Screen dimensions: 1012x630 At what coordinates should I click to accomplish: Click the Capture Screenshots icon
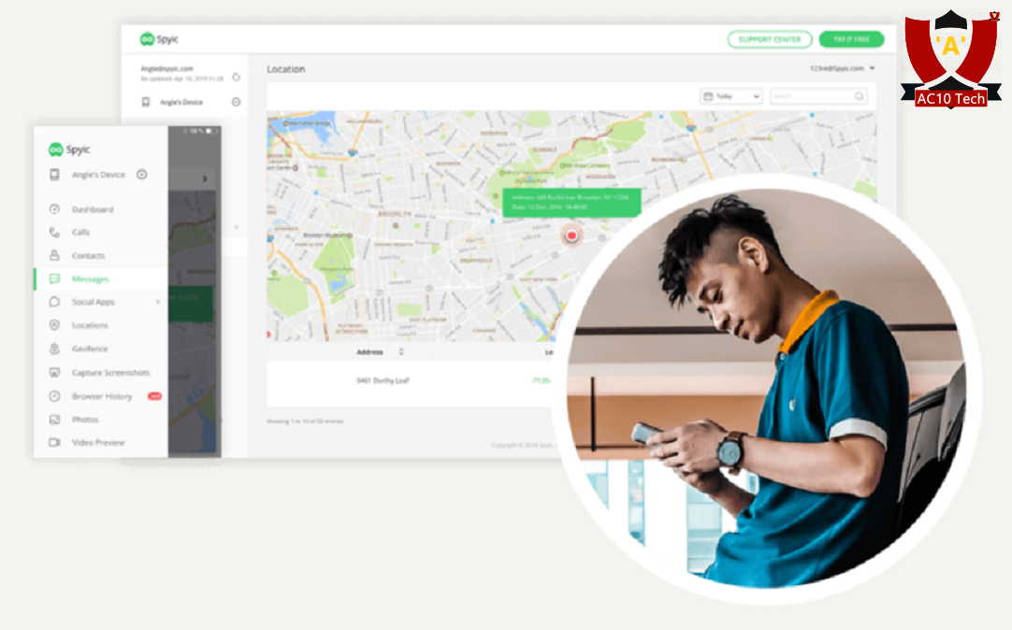[x=54, y=372]
